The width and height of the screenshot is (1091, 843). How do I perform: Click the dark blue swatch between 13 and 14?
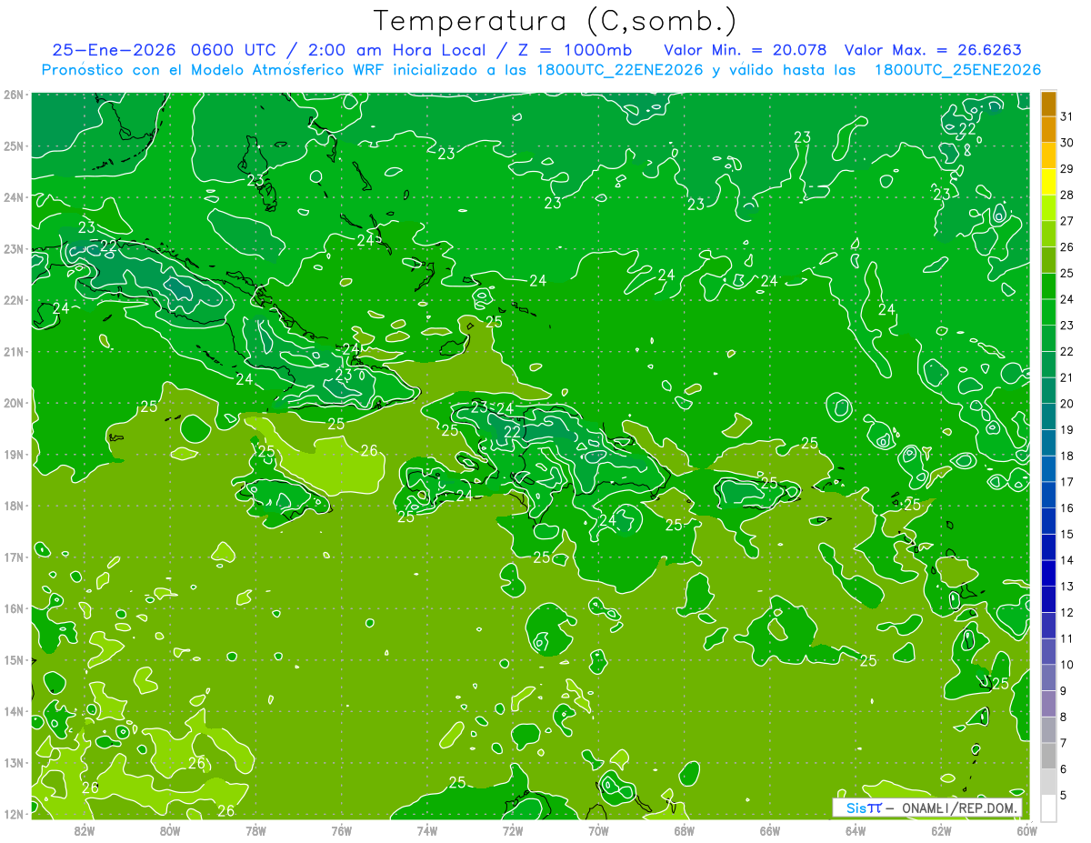[1048, 572]
